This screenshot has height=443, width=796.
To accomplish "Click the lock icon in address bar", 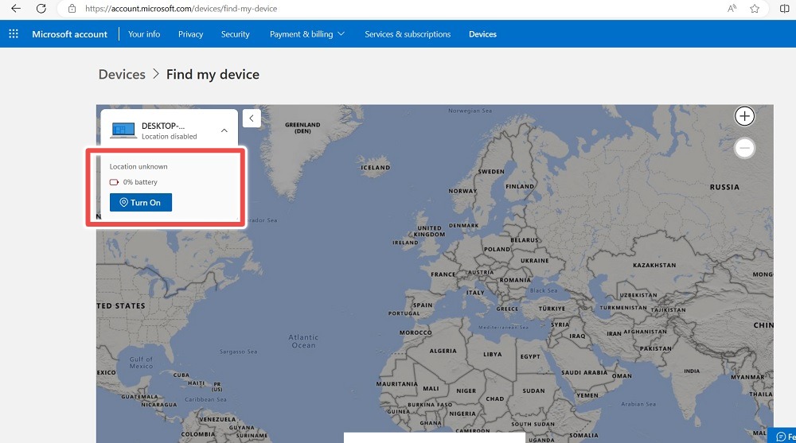I will coord(72,9).
